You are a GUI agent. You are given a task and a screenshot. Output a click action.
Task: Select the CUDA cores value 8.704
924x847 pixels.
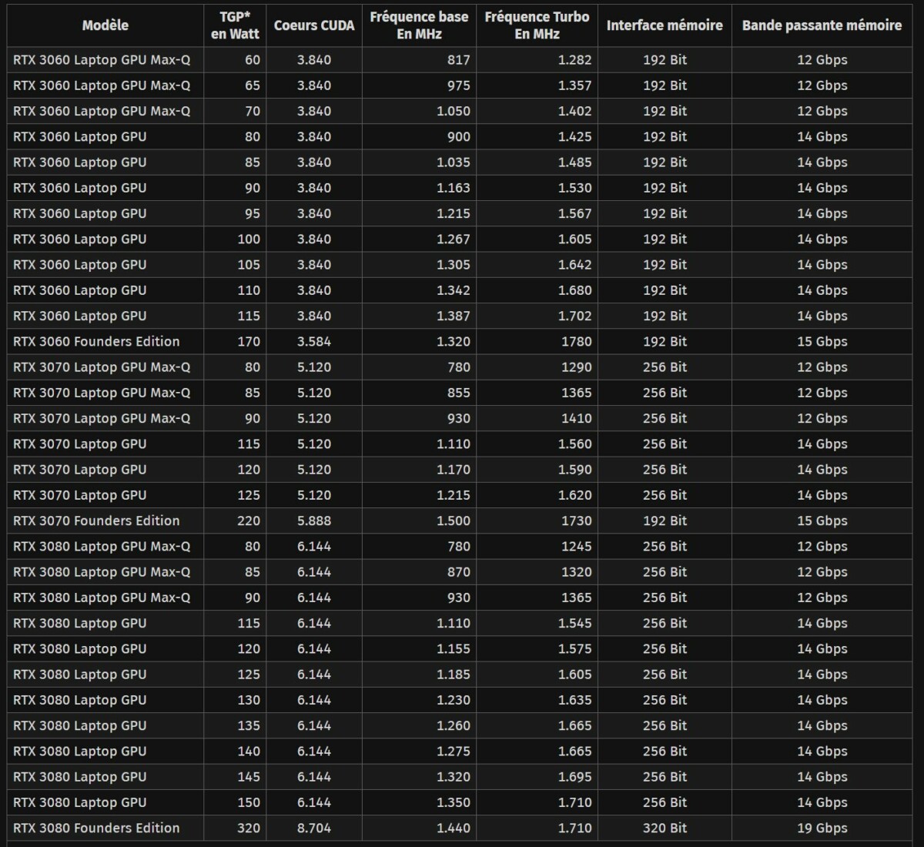(x=314, y=828)
